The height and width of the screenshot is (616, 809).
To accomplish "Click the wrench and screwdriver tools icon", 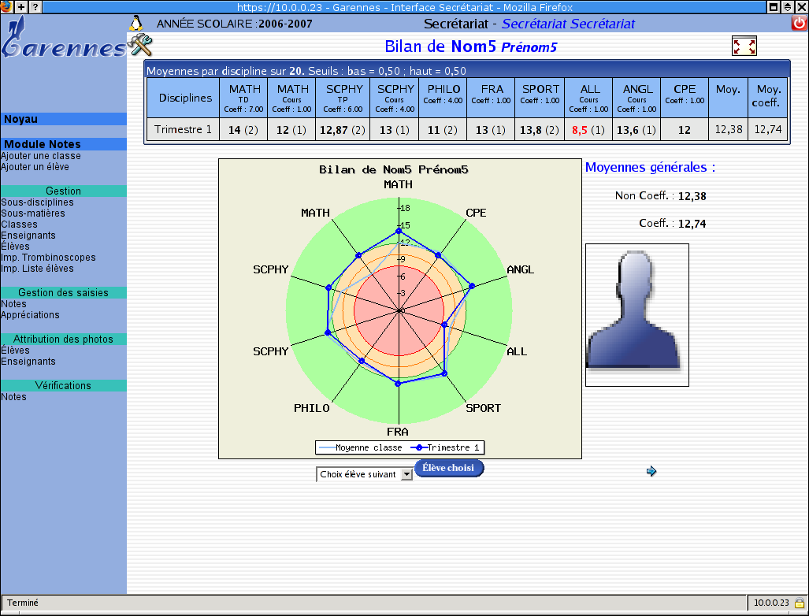I will (139, 44).
